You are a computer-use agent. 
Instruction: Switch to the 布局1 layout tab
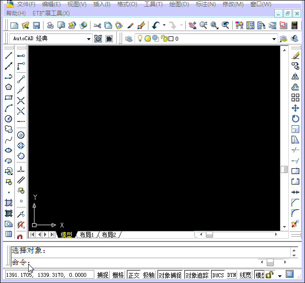(87, 235)
